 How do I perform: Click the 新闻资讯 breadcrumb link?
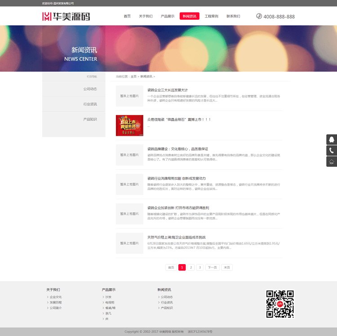[146, 76]
